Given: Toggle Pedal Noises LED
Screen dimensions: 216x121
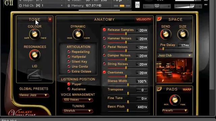Looking at the screenshot, I should (x=104, y=47).
